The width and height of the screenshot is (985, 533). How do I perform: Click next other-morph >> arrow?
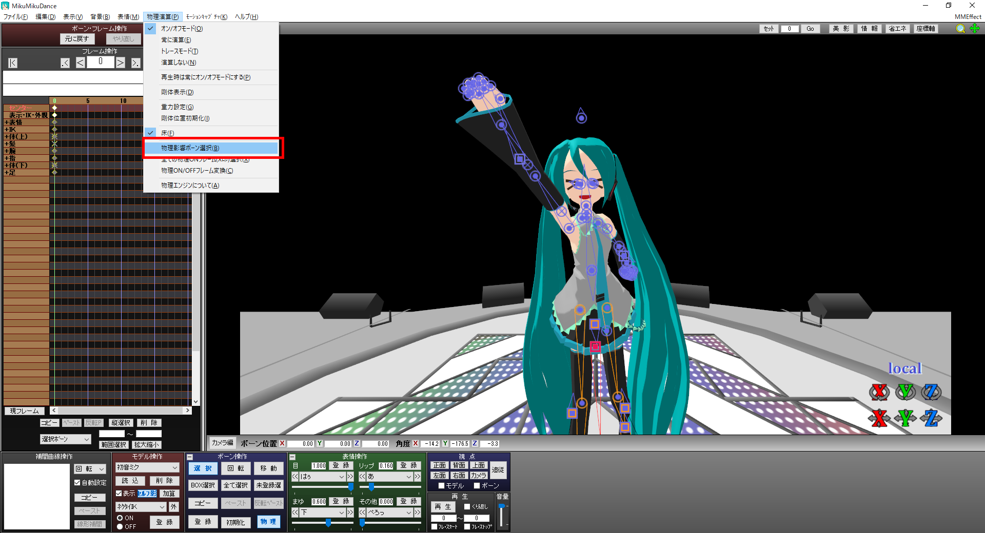[x=417, y=512]
